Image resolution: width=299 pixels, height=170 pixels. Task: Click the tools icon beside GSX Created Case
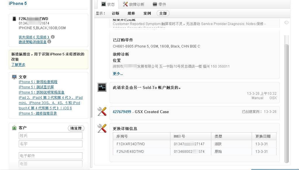[x=102, y=111]
